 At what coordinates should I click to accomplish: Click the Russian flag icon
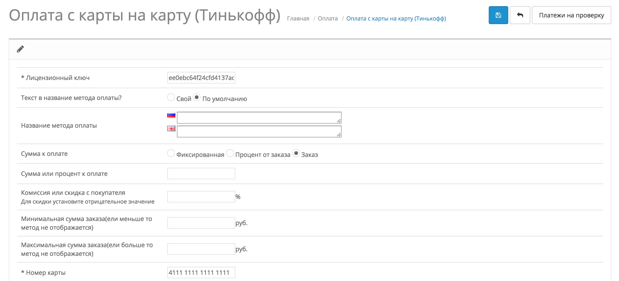click(x=171, y=115)
